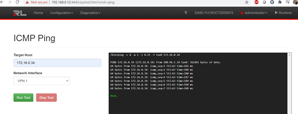The height and width of the screenshot is (114, 298).
Task: Click the icmp_seq=4 time=187 ms line
Action: pos(152,77)
